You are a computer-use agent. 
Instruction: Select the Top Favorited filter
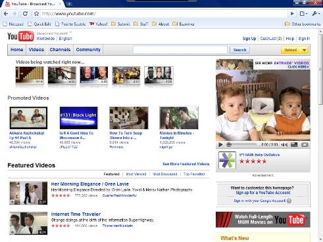tap(194, 174)
